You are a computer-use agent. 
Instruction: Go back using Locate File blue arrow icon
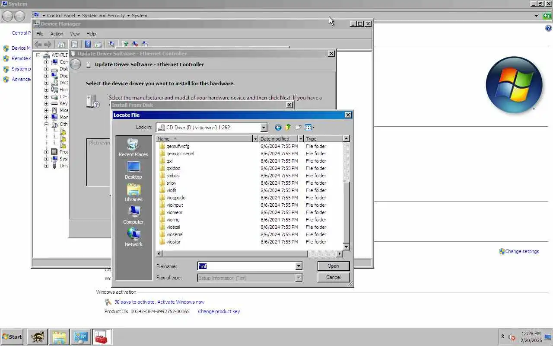pyautogui.click(x=278, y=127)
